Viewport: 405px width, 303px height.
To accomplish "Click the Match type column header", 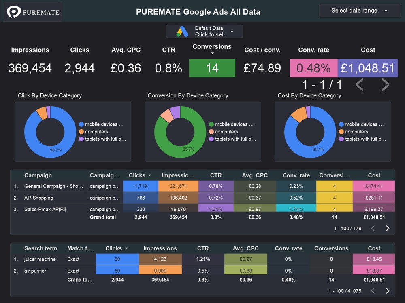I will (x=80, y=248).
